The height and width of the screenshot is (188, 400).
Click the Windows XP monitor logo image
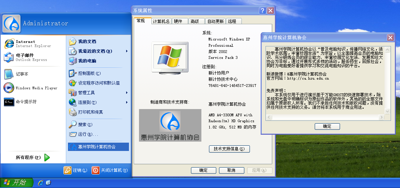[170, 58]
